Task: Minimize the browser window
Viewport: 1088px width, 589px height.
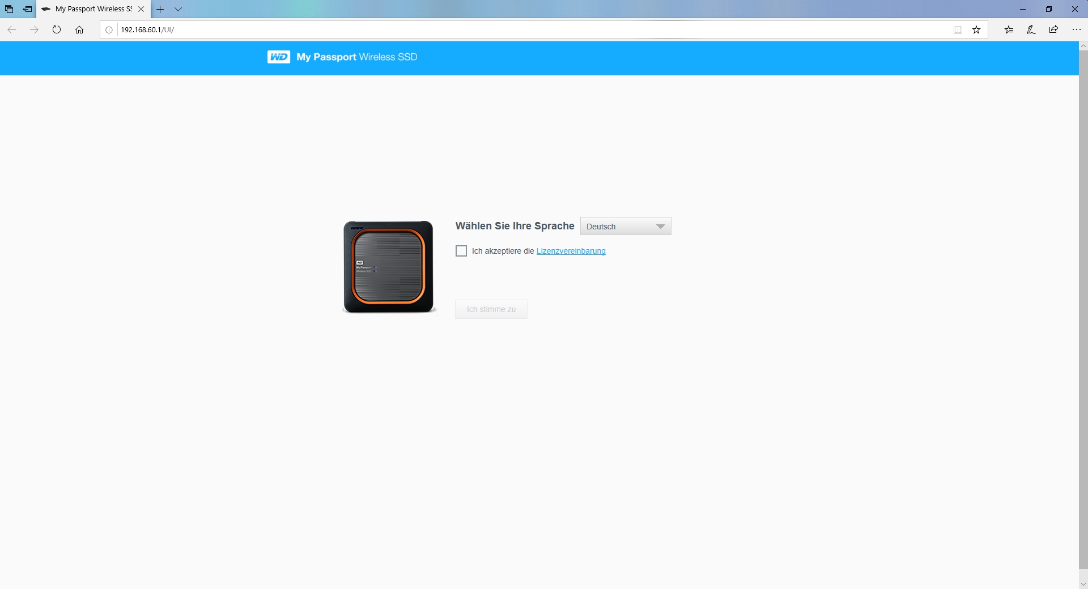Action: pyautogui.click(x=1023, y=9)
